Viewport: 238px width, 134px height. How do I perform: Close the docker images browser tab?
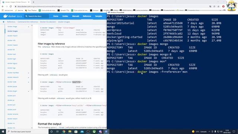(29, 2)
